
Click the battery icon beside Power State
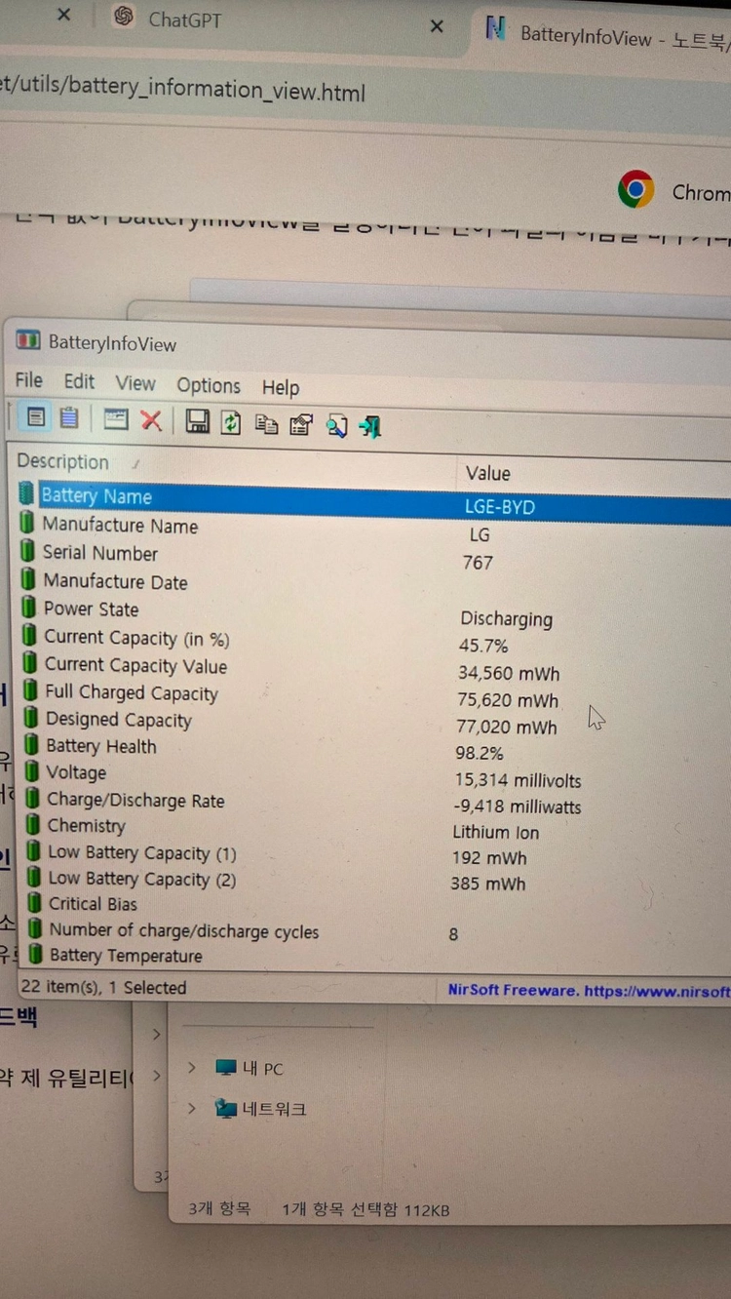(x=30, y=608)
